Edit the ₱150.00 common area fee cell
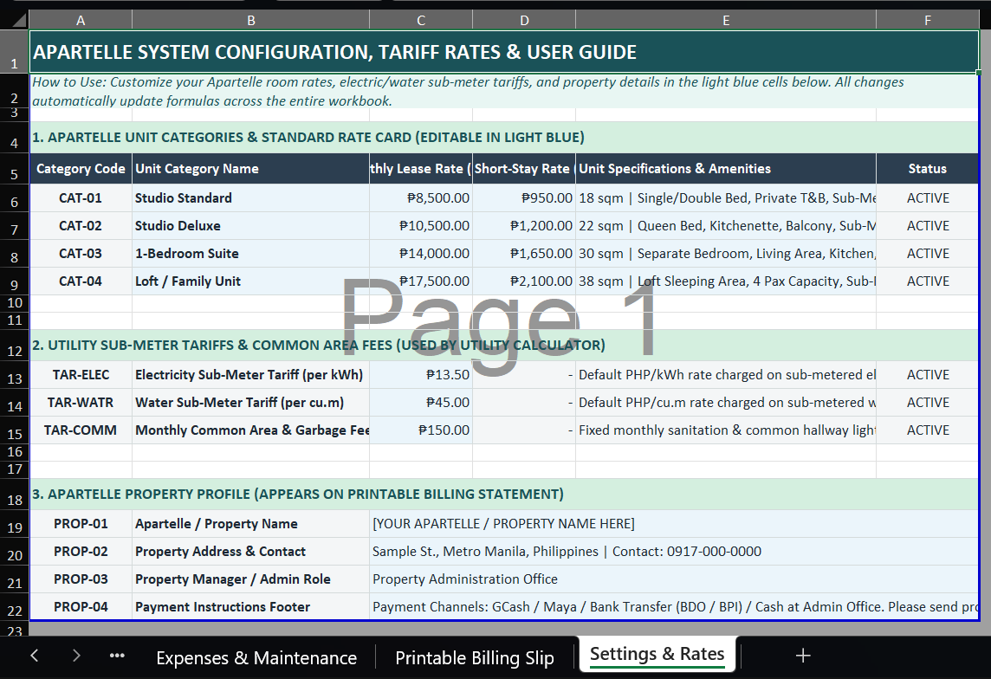The height and width of the screenshot is (679, 991). pos(421,430)
